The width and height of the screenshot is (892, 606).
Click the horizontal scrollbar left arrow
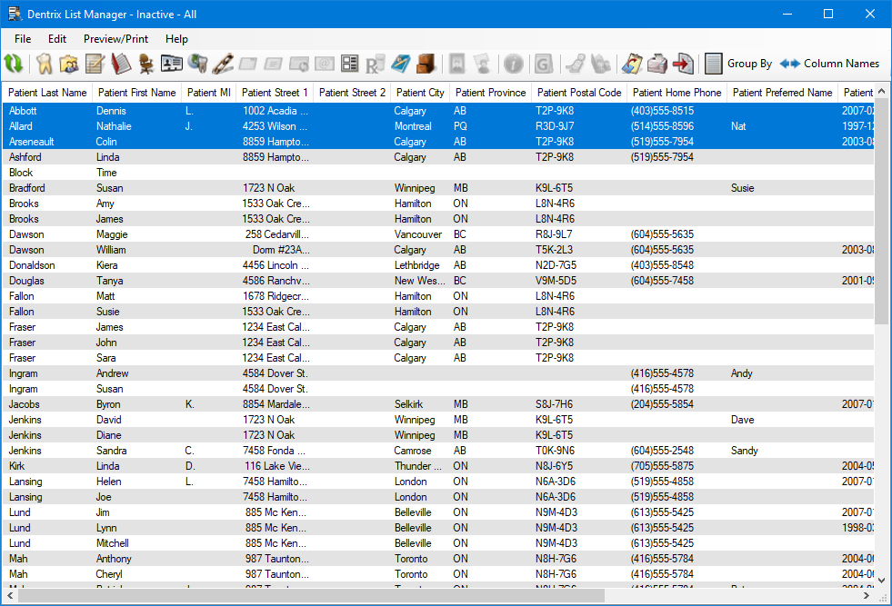pos(10,596)
